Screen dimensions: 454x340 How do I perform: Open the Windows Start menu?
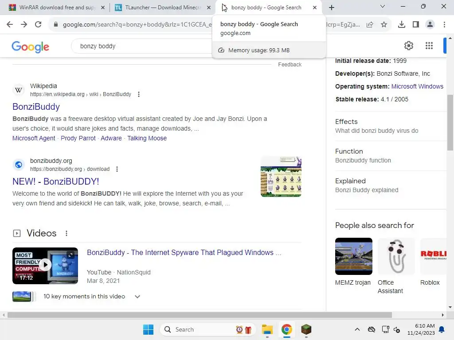[148, 329]
